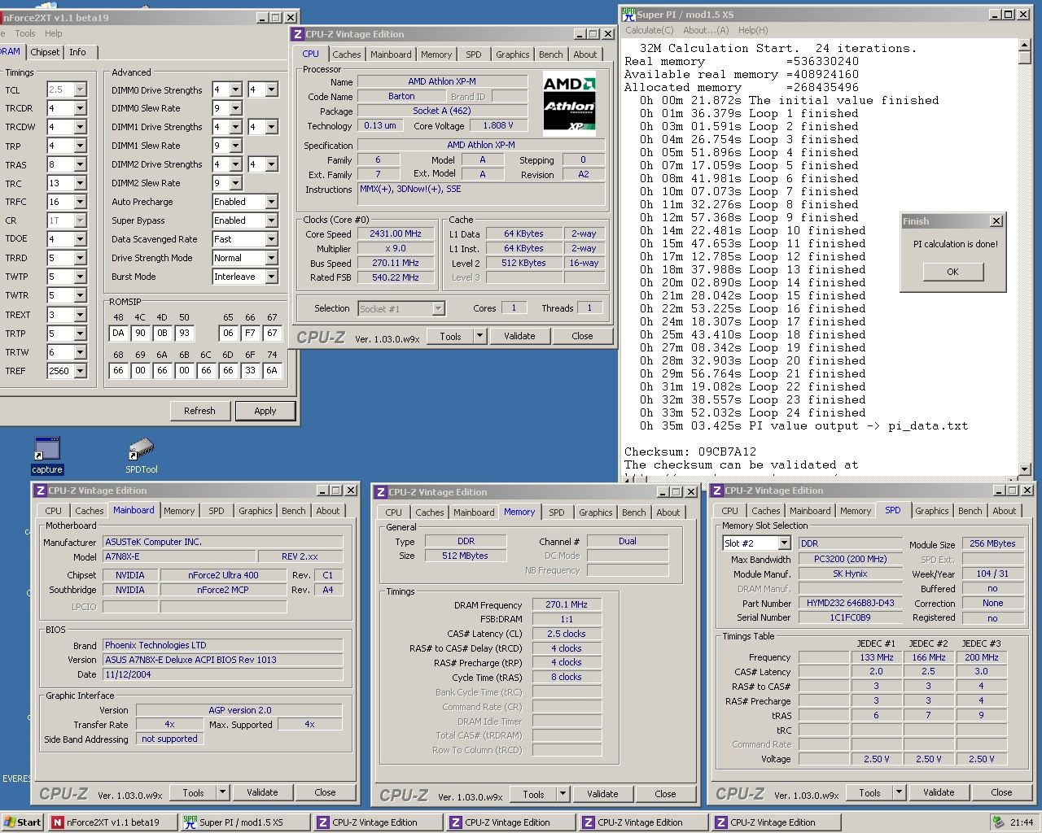This screenshot has height=833, width=1042.
Task: Open SPD tab in Memory window
Action: [556, 512]
